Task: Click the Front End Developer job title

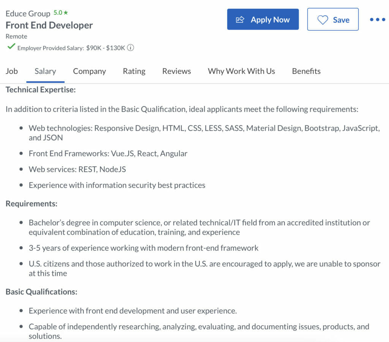Action: pos(49,25)
